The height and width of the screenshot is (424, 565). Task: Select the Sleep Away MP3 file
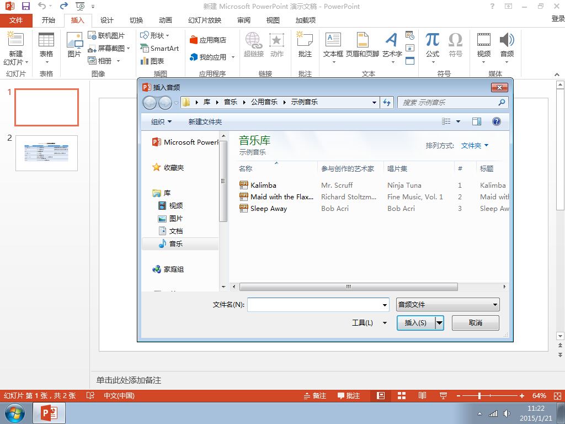[x=269, y=208]
